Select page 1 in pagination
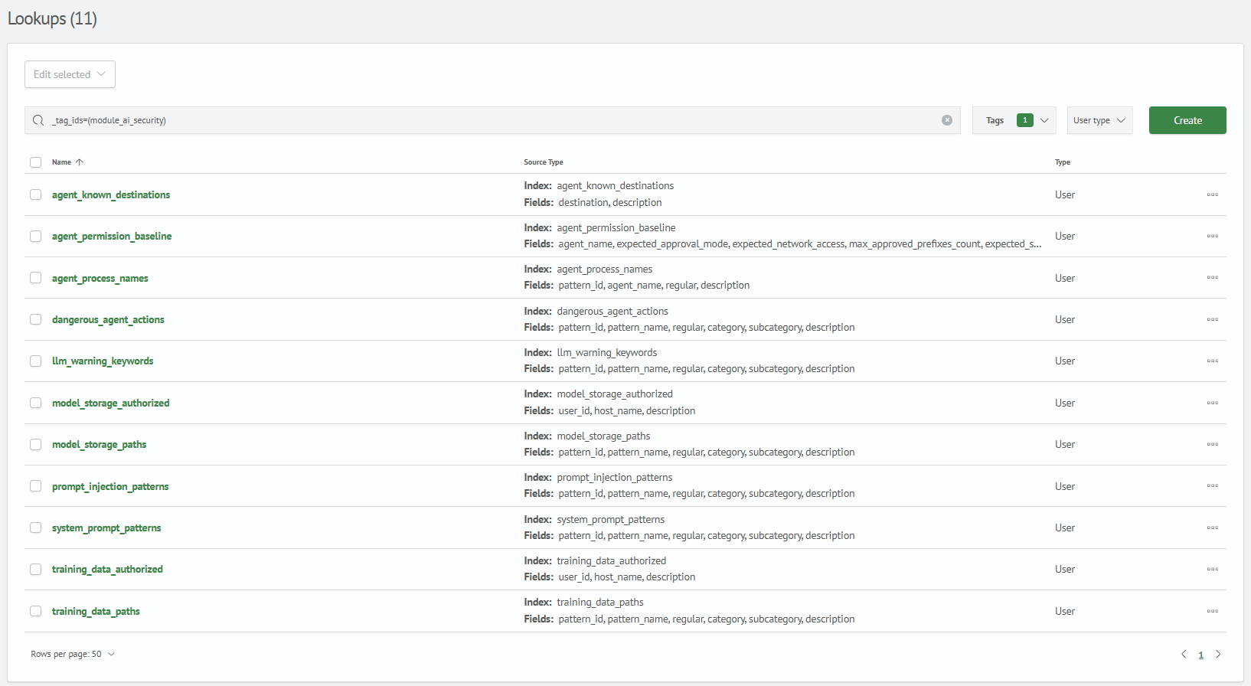The height and width of the screenshot is (686, 1251). 1200,655
